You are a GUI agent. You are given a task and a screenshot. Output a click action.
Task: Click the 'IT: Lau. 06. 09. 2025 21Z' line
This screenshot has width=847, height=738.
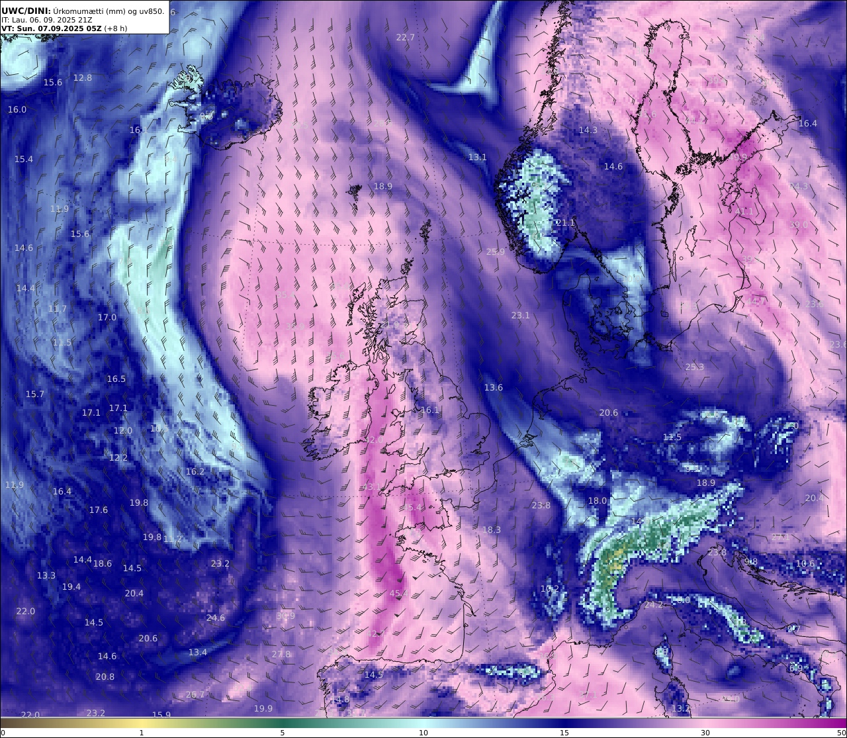tap(47, 20)
